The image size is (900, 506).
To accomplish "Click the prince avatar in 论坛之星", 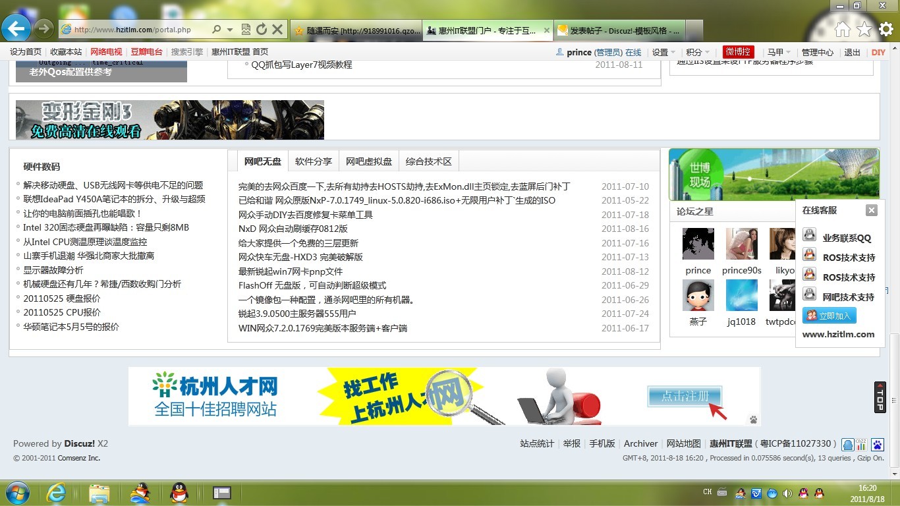I will 698,244.
